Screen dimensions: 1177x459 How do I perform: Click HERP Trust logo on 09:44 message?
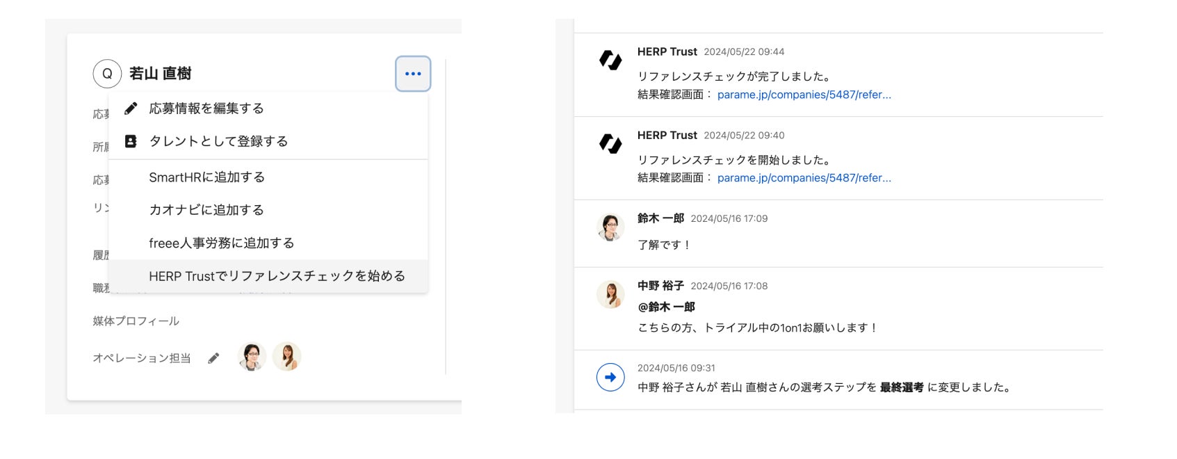coord(610,61)
